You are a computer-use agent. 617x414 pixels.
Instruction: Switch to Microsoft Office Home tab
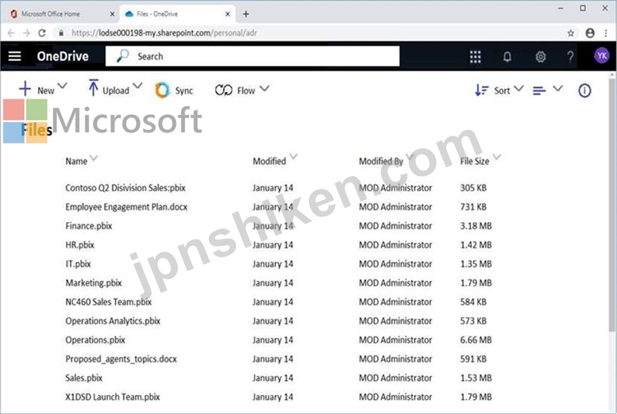pyautogui.click(x=50, y=13)
